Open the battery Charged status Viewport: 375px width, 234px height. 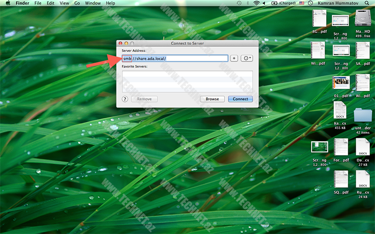[x=284, y=3]
